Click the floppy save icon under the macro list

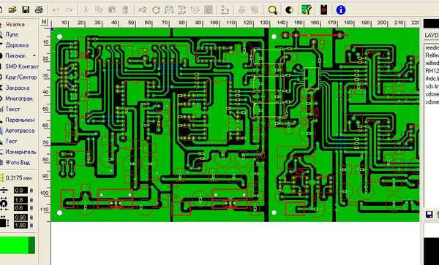pyautogui.click(x=429, y=215)
